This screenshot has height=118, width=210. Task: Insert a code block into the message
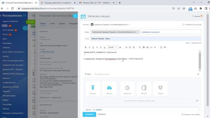point(151,47)
